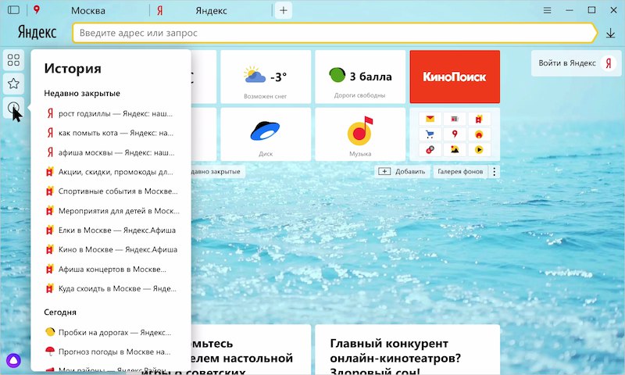Open history entry как помыть кота

(110, 133)
